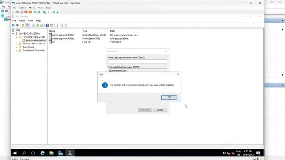Select DNS root node in tree
285x160 pixels.
[x=18, y=30]
